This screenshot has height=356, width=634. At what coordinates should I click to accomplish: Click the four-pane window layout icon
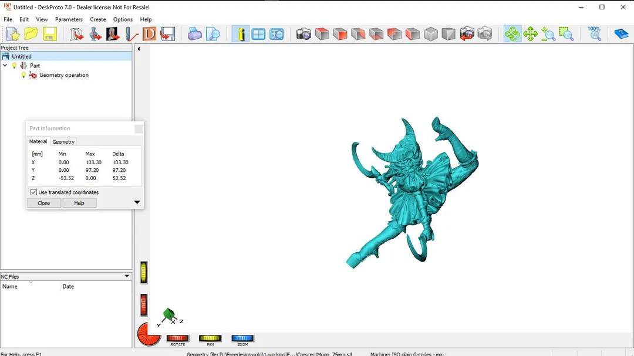258,35
